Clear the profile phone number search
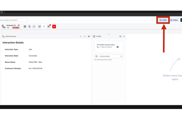Viewport: 182px width, 136px height. tap(121, 56)
